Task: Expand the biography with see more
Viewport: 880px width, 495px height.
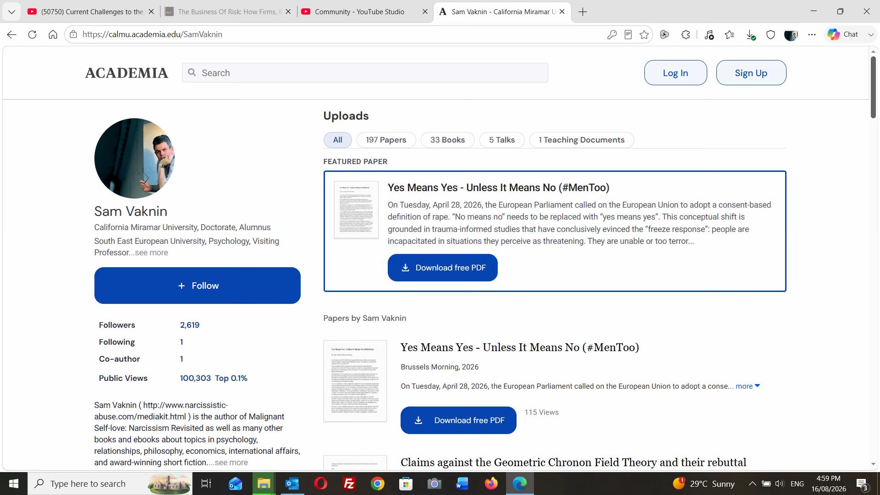Action: pos(231,462)
